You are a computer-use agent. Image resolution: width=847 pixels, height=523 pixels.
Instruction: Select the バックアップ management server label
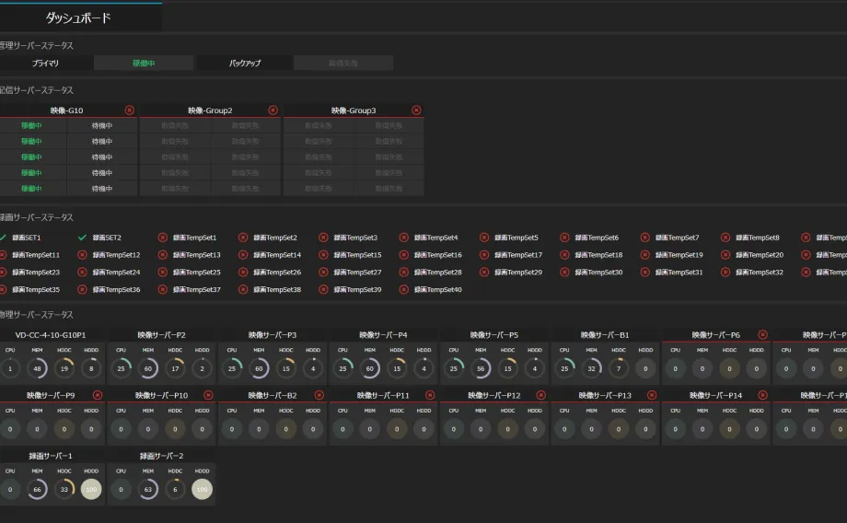[x=245, y=64]
